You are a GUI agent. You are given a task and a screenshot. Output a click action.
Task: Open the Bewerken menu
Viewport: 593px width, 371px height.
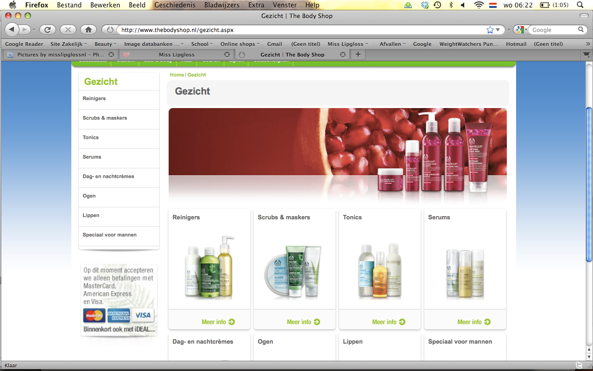pos(105,5)
